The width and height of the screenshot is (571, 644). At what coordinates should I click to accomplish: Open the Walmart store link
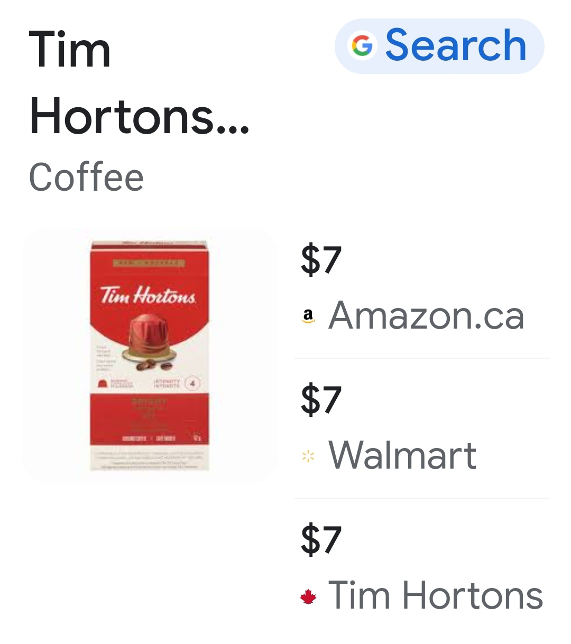402,455
